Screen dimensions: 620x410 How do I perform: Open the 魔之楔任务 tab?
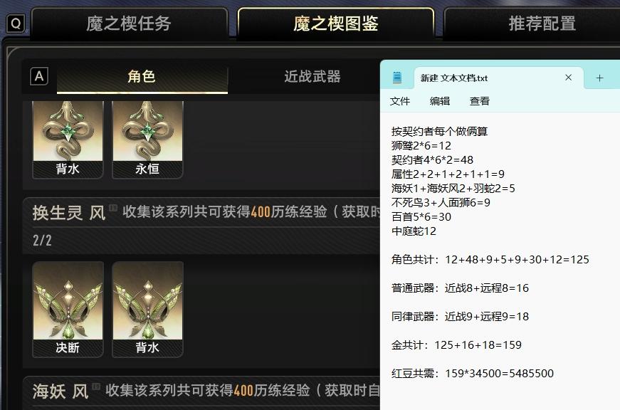(130, 23)
